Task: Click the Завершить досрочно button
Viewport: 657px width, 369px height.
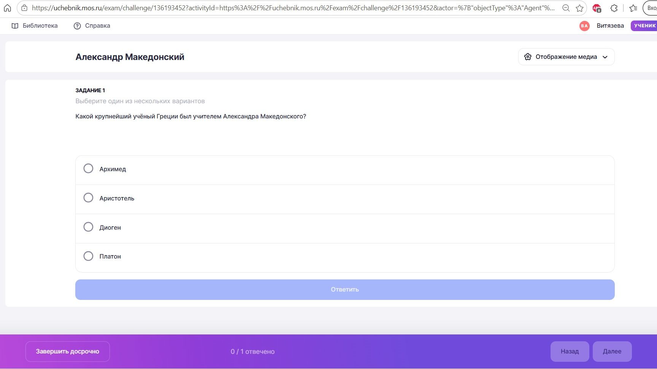Action: pos(68,352)
